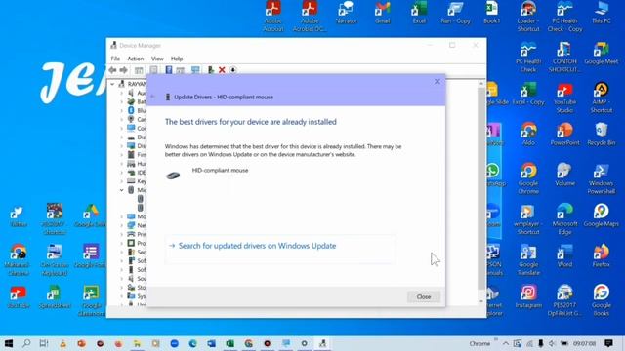
Task: Open Excel from the taskbar
Action: pos(230,343)
